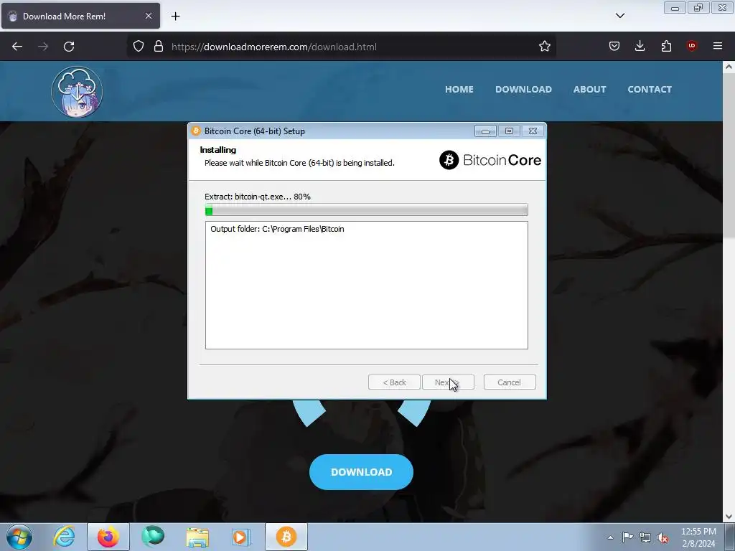Close the Bitcoin Core Setup window
Viewport: 735px width, 551px height.
click(533, 131)
